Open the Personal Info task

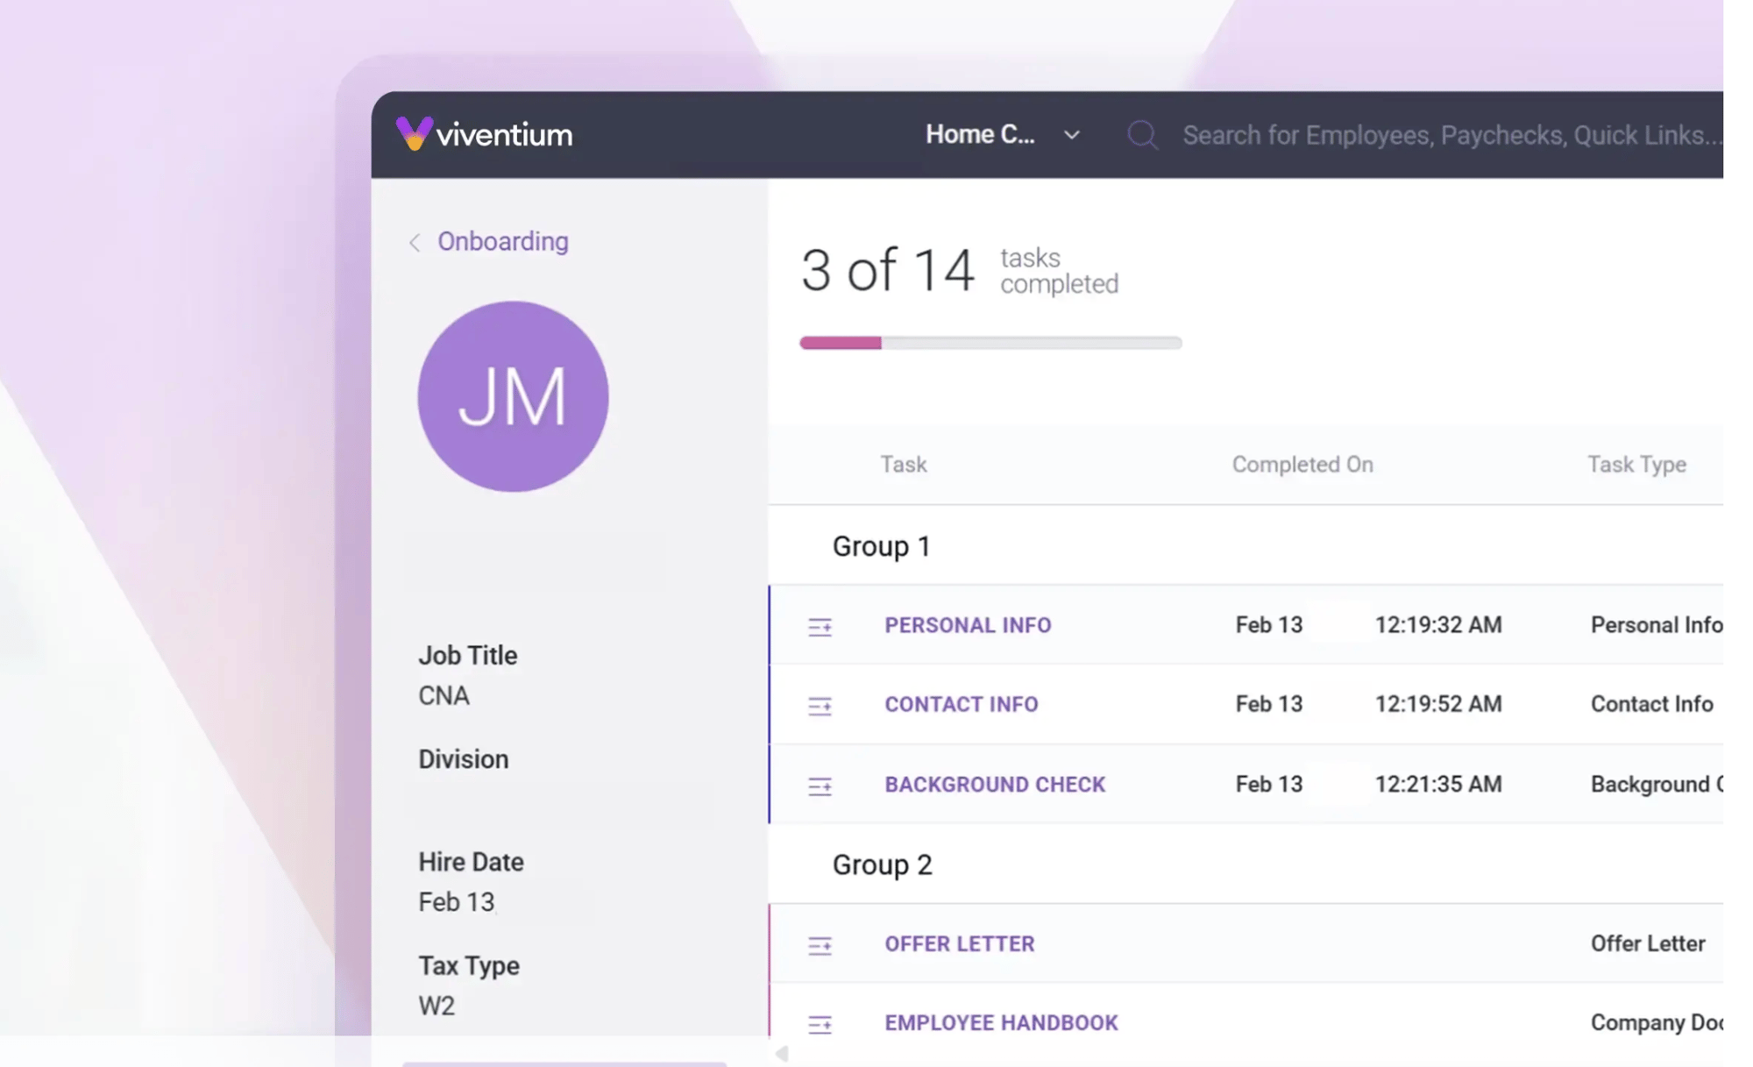967,625
